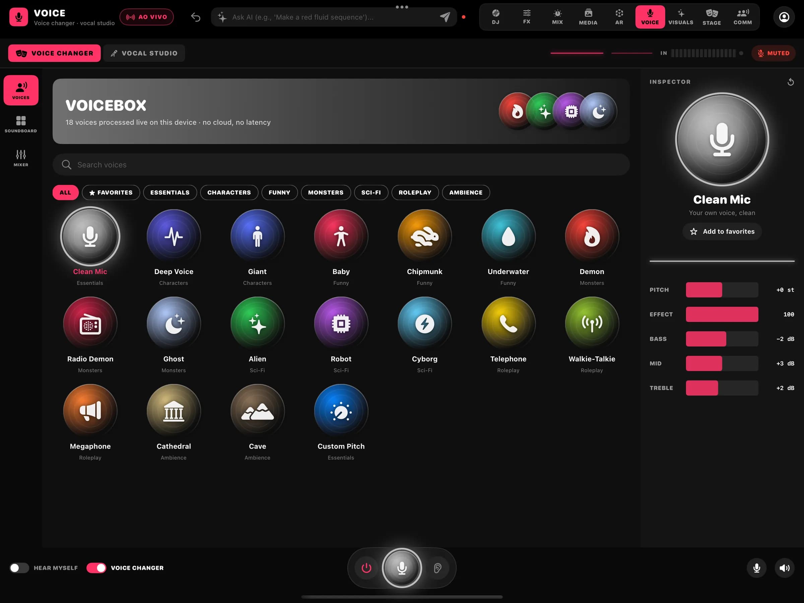Apply the Cathedral ambience voice
The width and height of the screenshot is (804, 603).
[x=174, y=411]
